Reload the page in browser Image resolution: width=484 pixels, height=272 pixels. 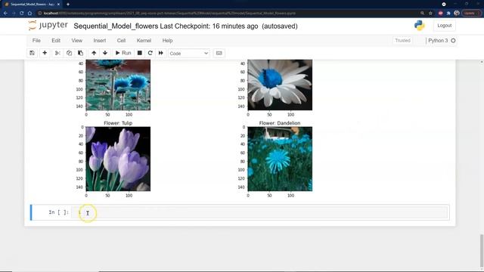[22, 14]
